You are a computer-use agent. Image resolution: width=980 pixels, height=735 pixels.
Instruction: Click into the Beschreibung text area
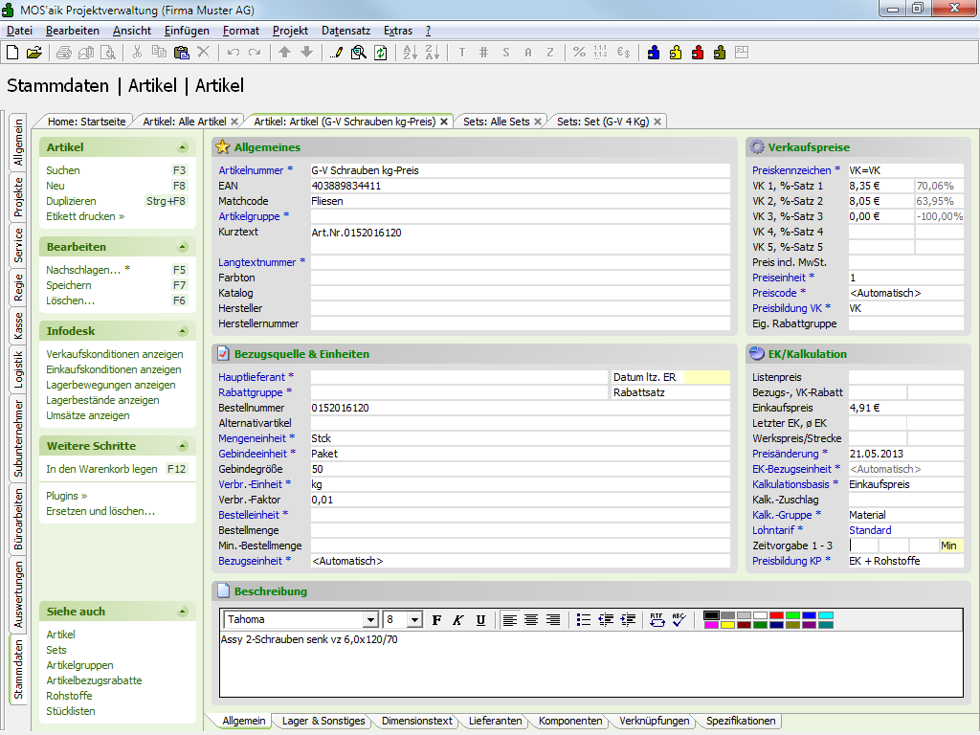(590, 664)
